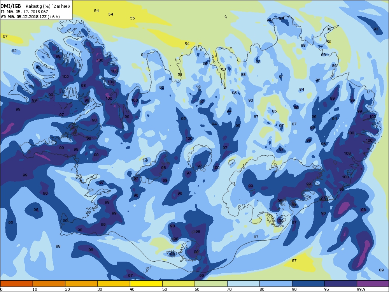Click the purple above-99.9 legend swatch
The width and height of the screenshot is (389, 292).
click(x=373, y=283)
